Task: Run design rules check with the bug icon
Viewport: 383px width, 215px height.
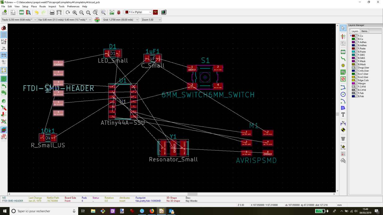Action: tap(119, 12)
